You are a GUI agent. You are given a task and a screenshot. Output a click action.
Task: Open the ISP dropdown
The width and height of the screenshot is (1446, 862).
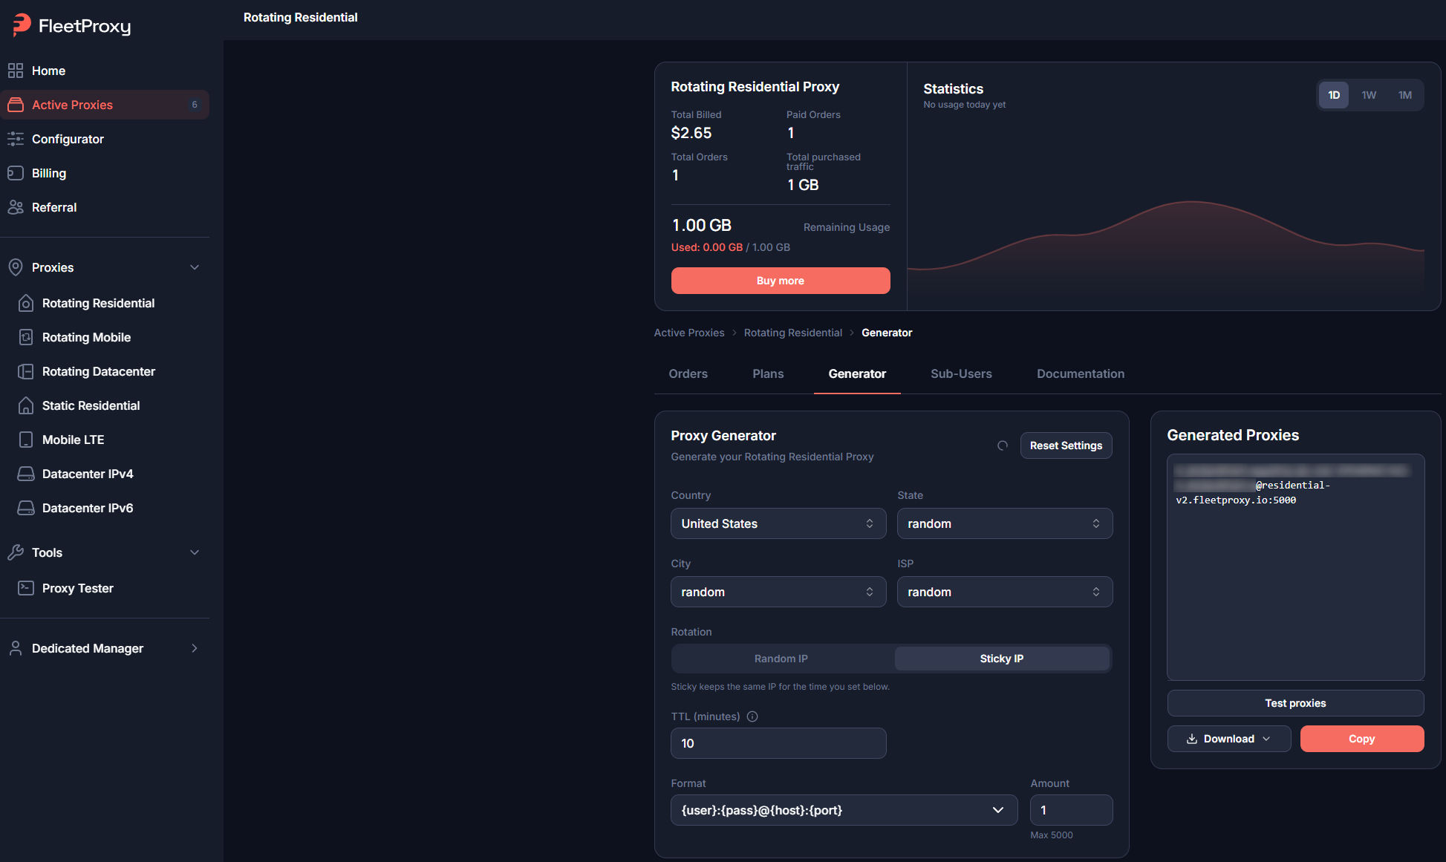1005,592
